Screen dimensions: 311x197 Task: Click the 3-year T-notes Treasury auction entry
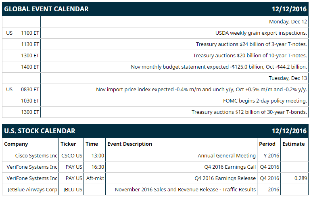(x=251, y=44)
